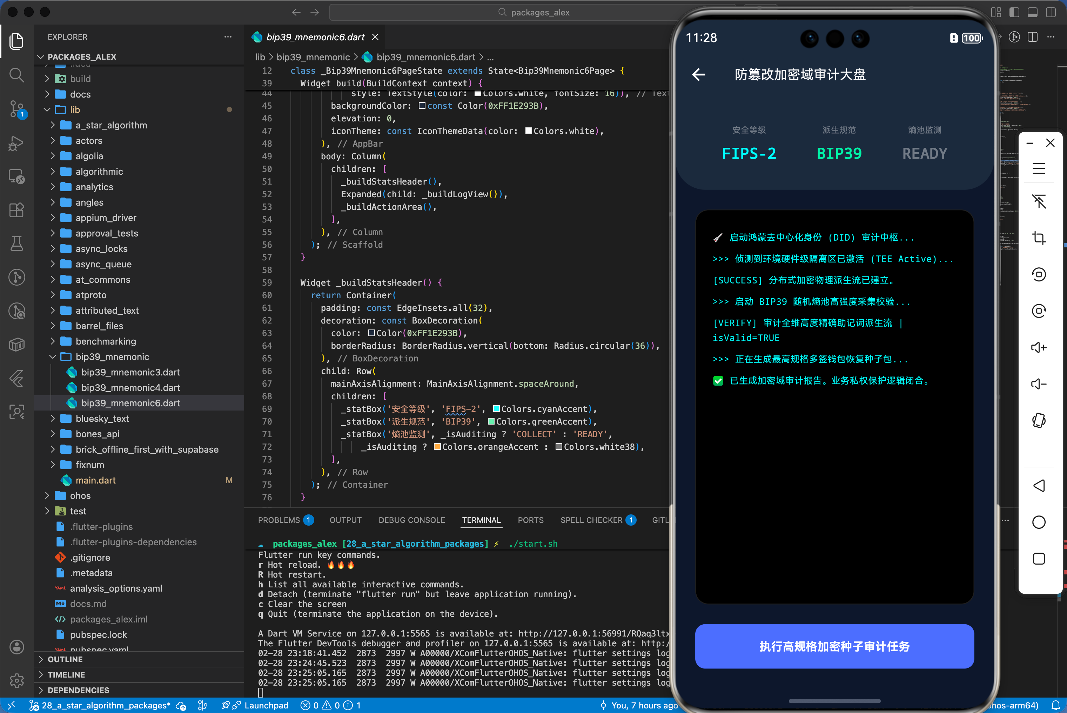Collapse the bip39_mnemonic folder
Viewport: 1067px width, 713px height.
click(x=112, y=356)
